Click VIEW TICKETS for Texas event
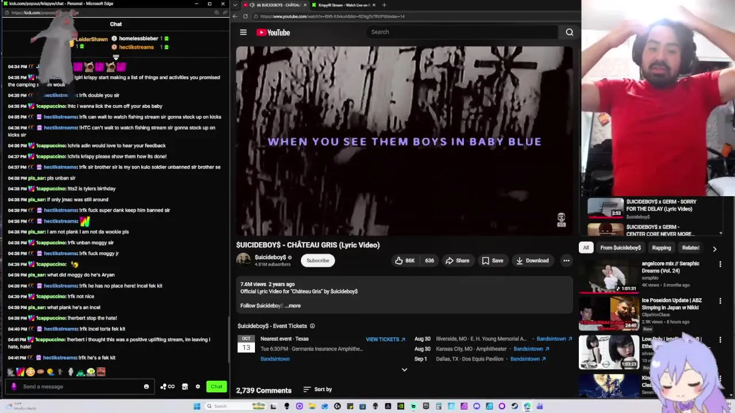 385,339
